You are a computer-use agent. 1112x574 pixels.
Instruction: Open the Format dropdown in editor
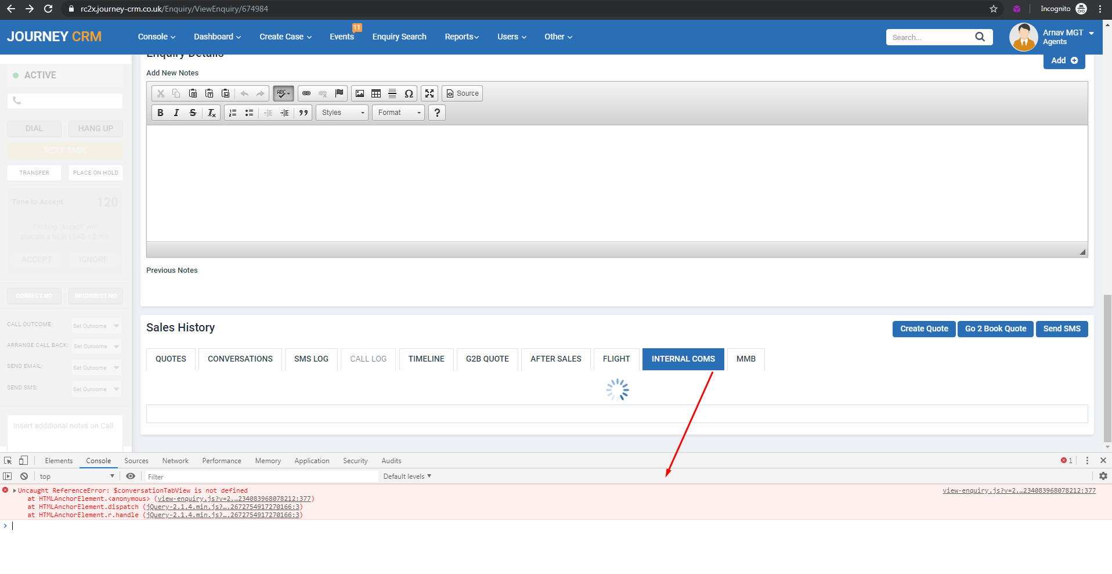(398, 113)
